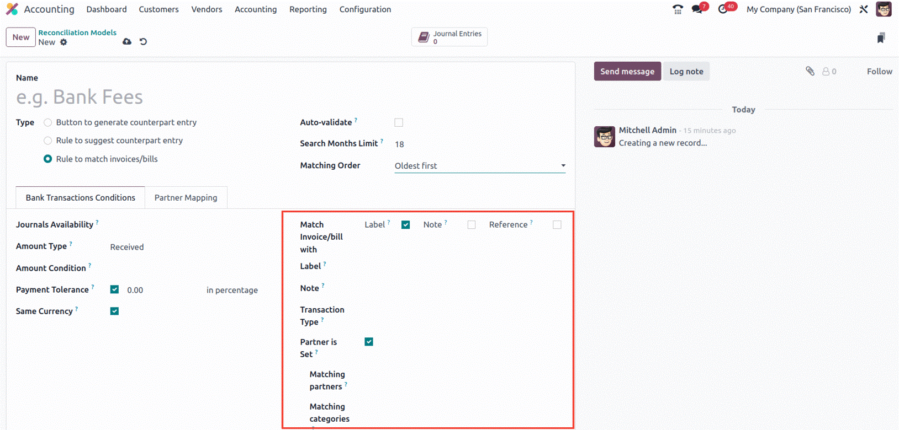Click the cloud save record icon
This screenshot has width=899, height=430.
click(127, 42)
